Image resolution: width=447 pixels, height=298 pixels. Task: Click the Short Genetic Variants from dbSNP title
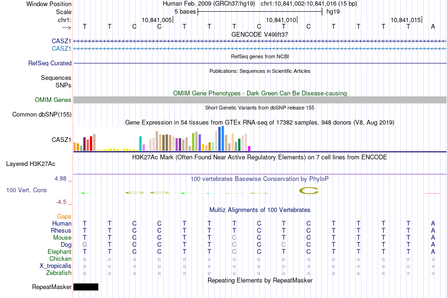click(x=260, y=108)
